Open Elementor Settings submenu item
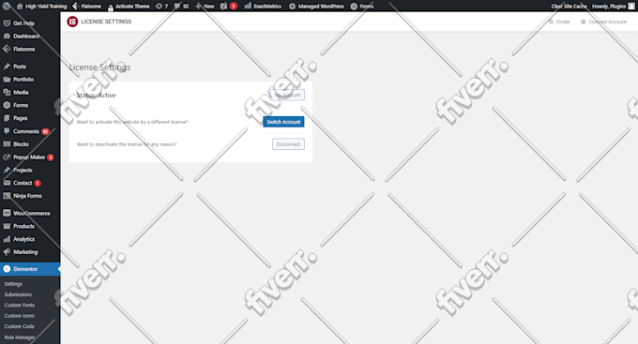 click(x=13, y=284)
